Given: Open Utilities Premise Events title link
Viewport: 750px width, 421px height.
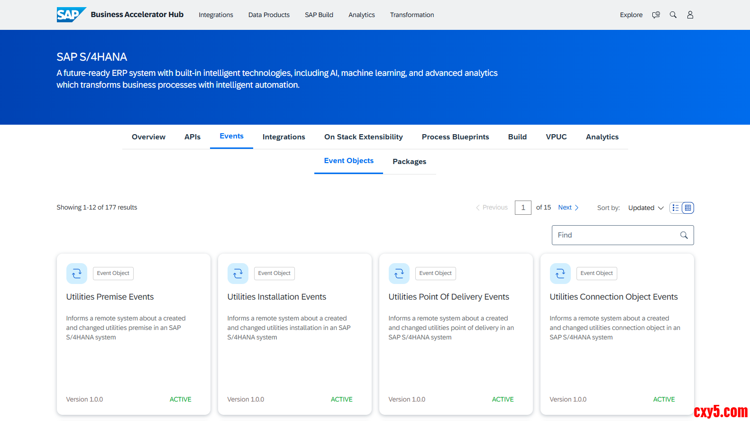Looking at the screenshot, I should pyautogui.click(x=110, y=297).
